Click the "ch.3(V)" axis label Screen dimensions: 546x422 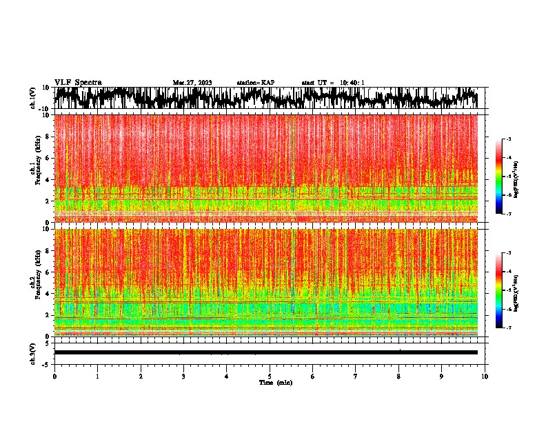coord(33,354)
